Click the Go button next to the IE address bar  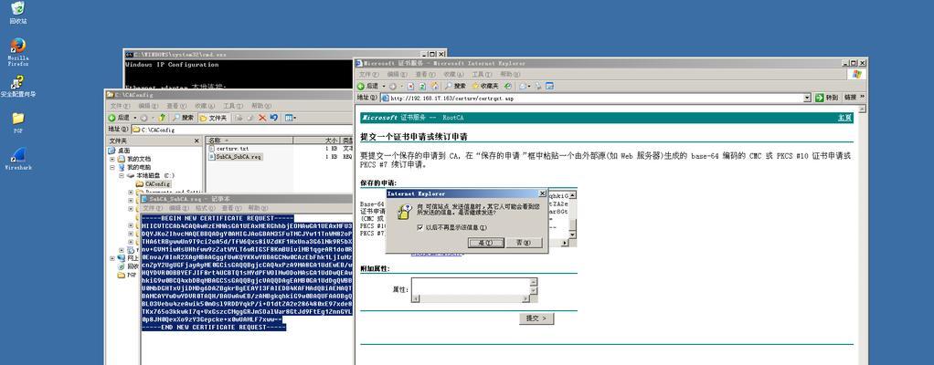(x=827, y=98)
